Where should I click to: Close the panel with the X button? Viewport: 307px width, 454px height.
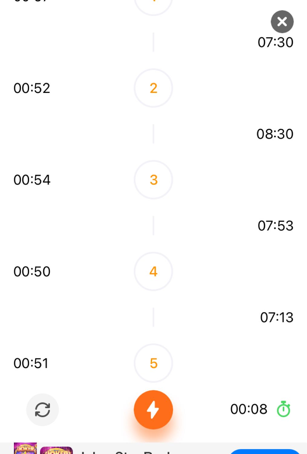(x=282, y=22)
